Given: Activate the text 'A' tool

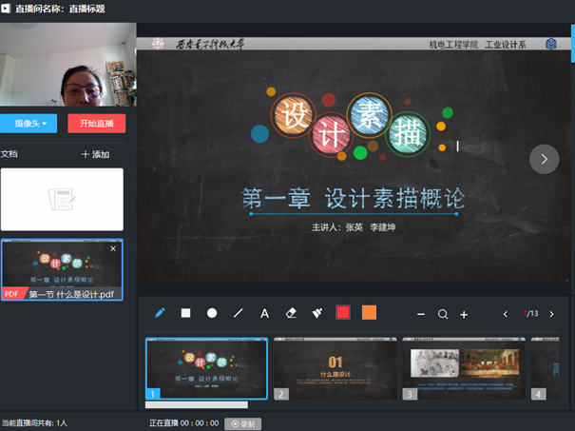Looking at the screenshot, I should point(265,313).
